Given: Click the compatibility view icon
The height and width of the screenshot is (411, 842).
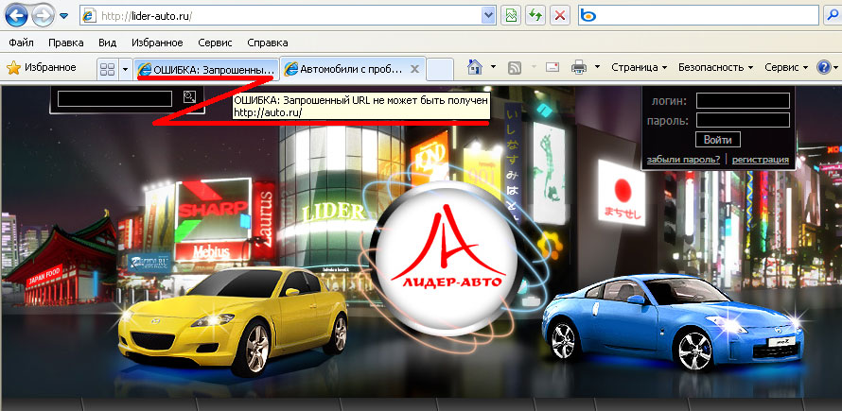Looking at the screenshot, I should pyautogui.click(x=511, y=15).
